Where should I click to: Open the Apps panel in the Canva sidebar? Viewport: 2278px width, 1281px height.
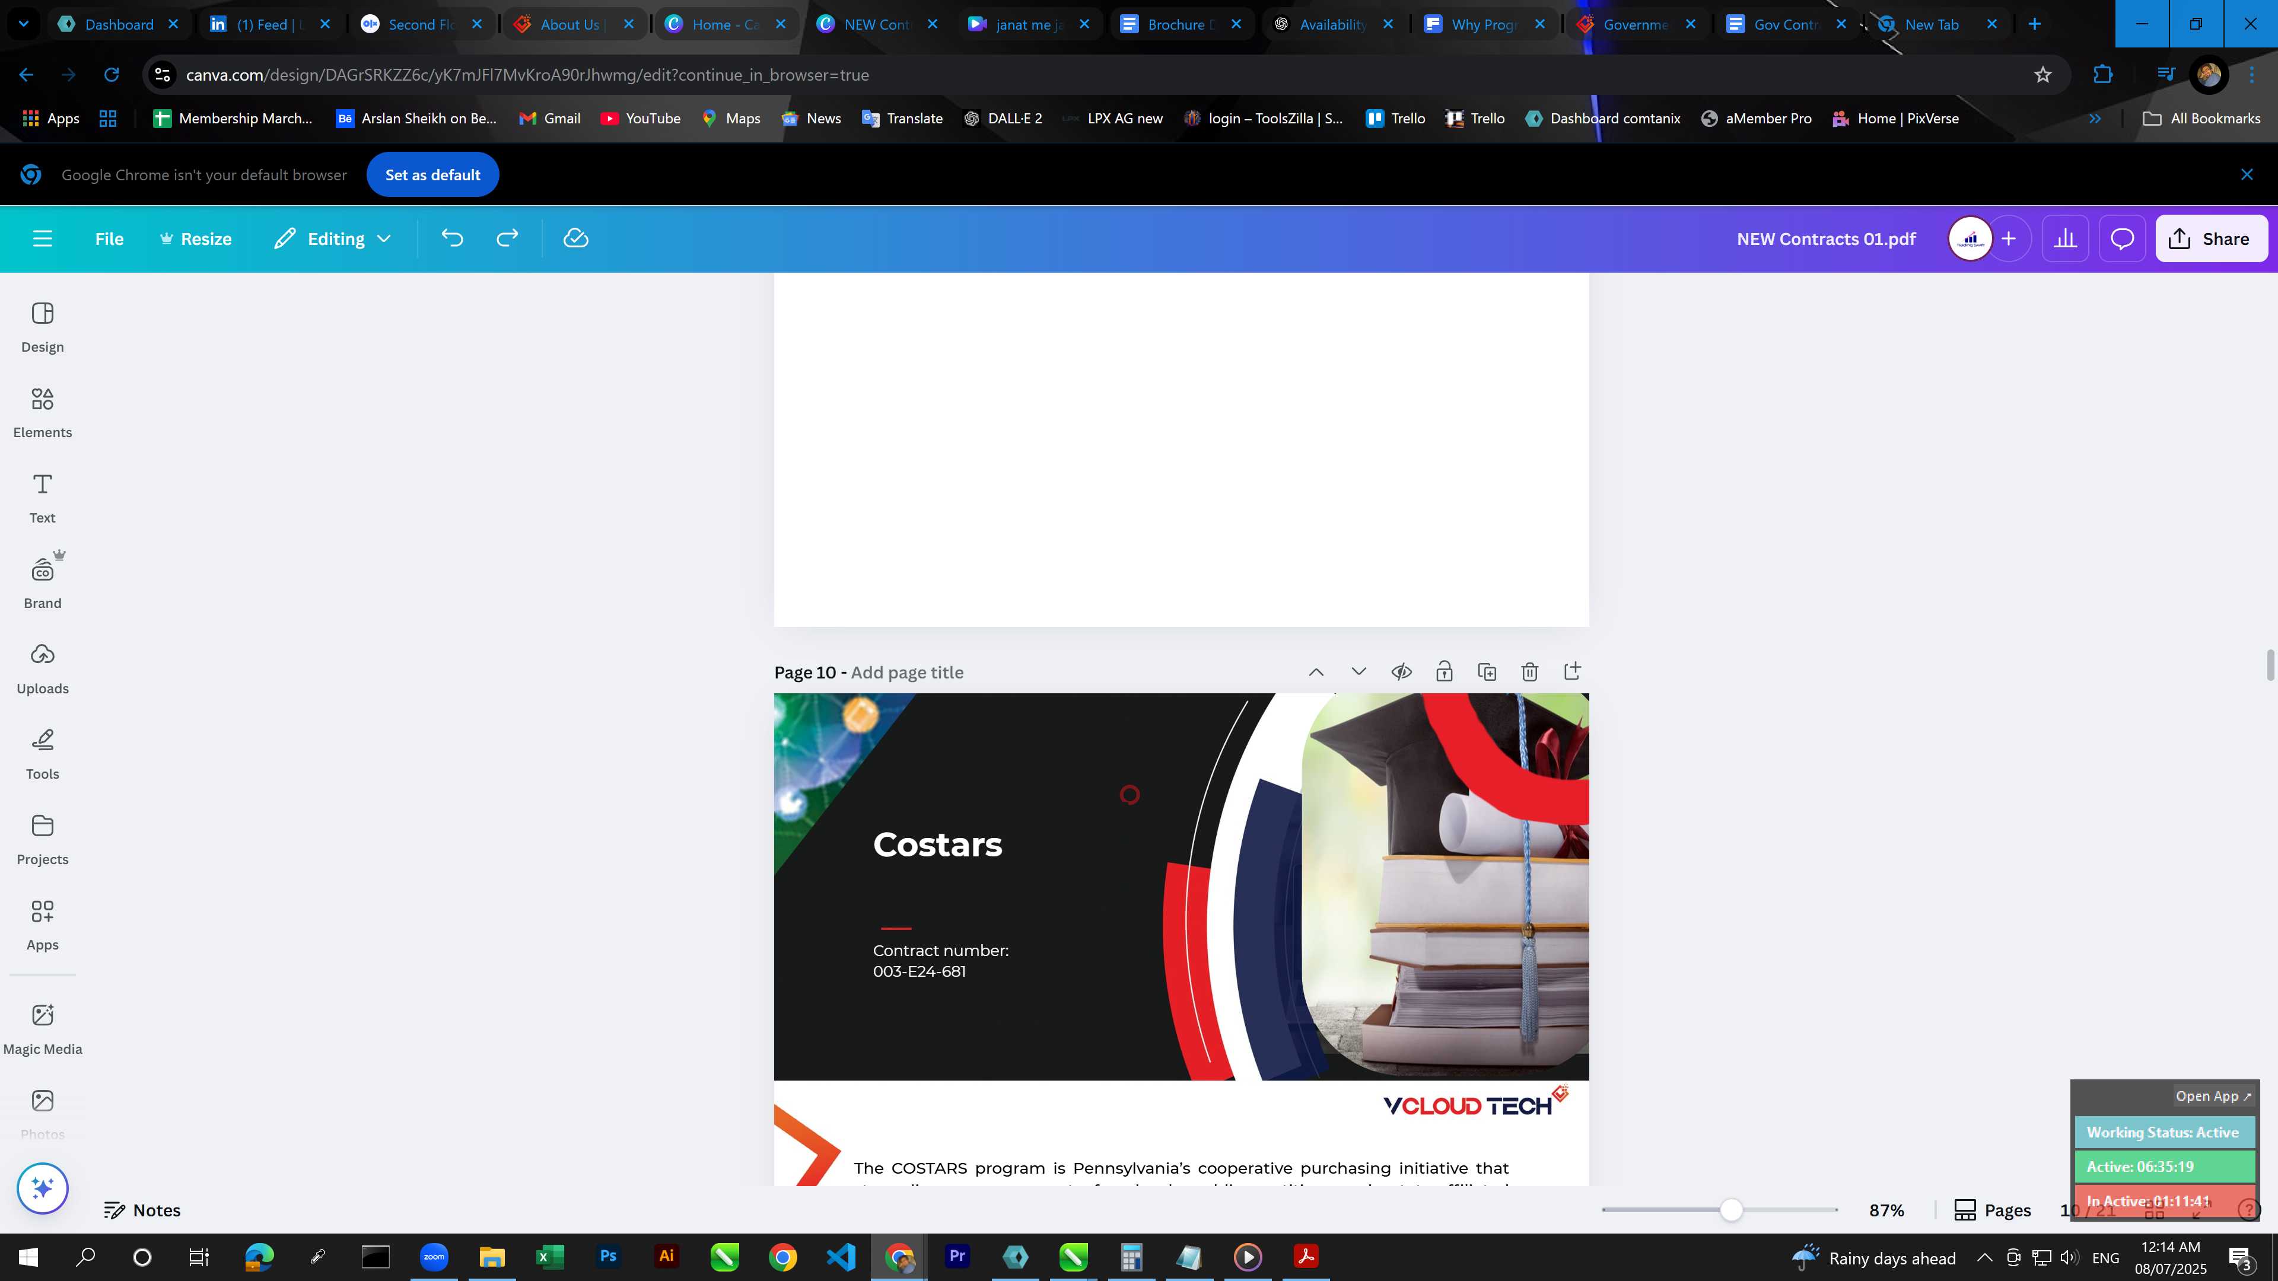tap(43, 926)
